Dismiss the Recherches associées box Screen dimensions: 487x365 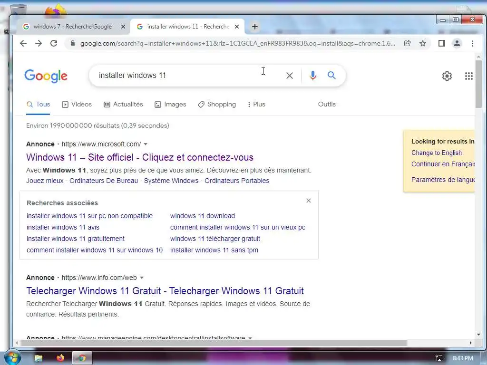[x=308, y=201]
